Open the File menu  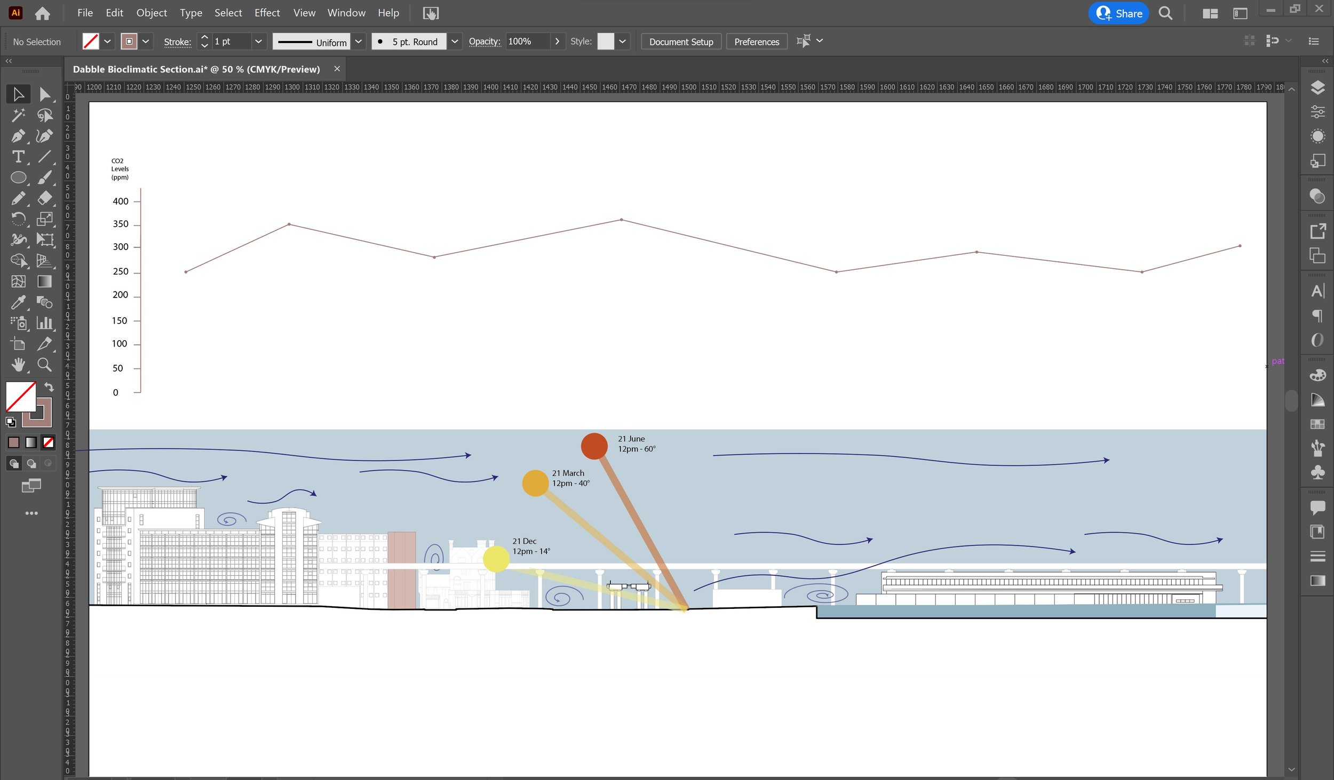(x=85, y=13)
